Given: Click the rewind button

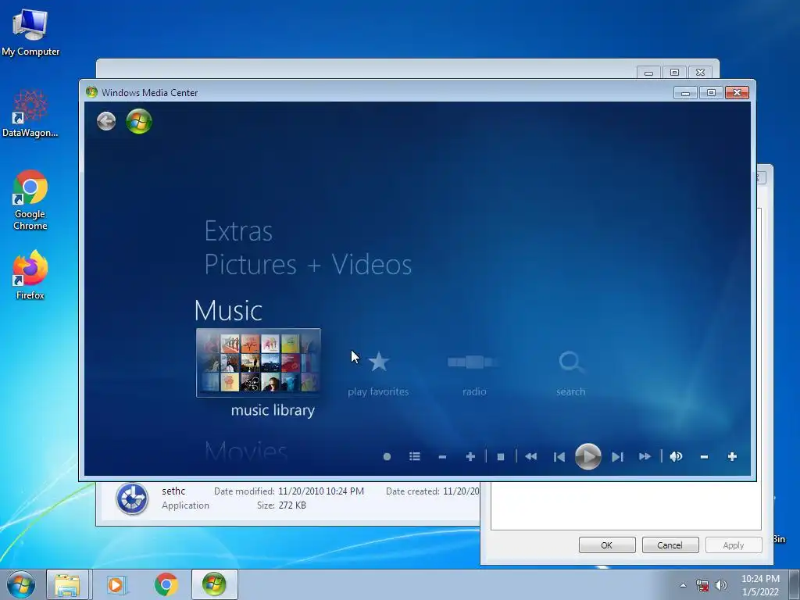Looking at the screenshot, I should click(530, 456).
